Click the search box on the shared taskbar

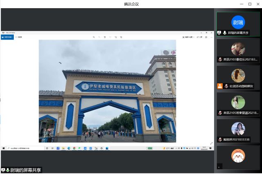point(25,148)
